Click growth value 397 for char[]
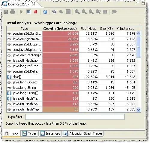150x143 pixels. tap(75, 77)
